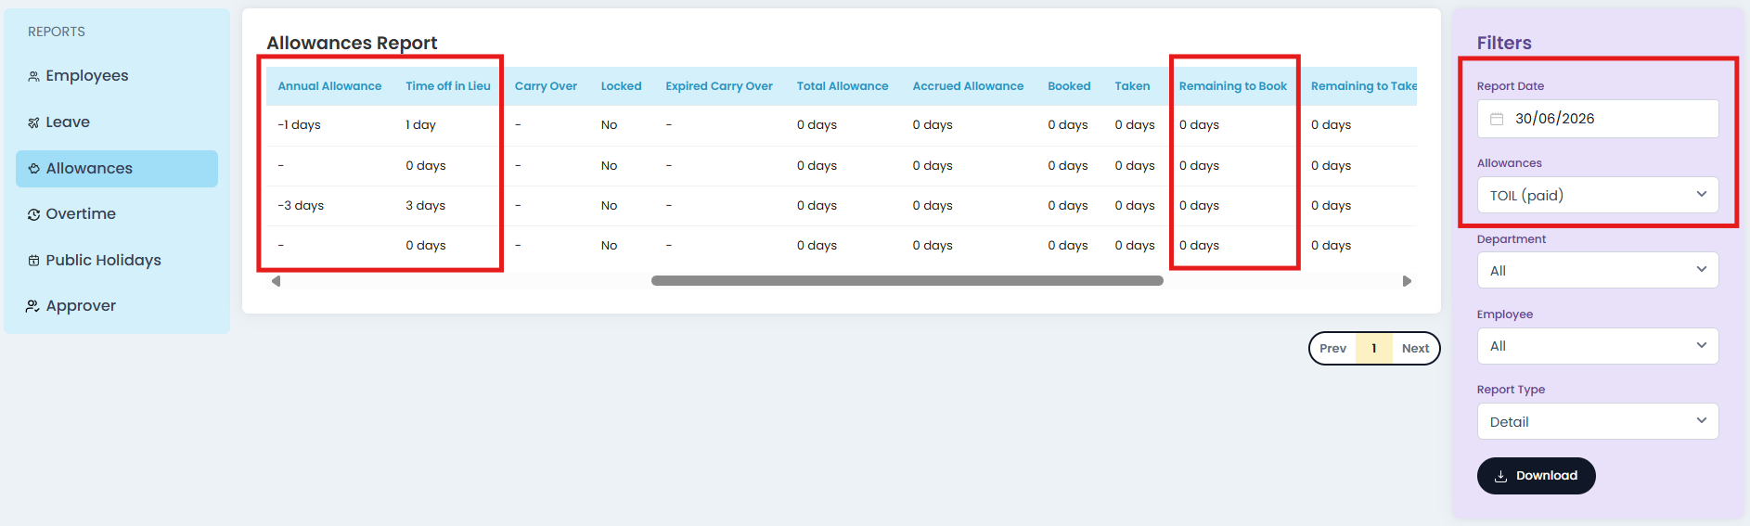This screenshot has width=1750, height=526.
Task: Click the Filters heading
Action: (1504, 43)
